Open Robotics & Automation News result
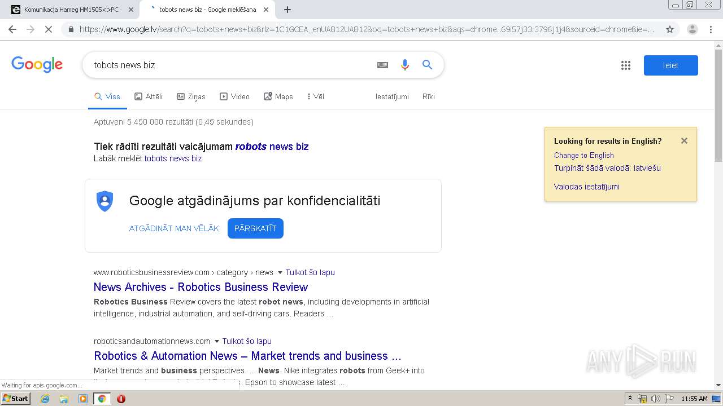The width and height of the screenshot is (723, 406). point(247,356)
